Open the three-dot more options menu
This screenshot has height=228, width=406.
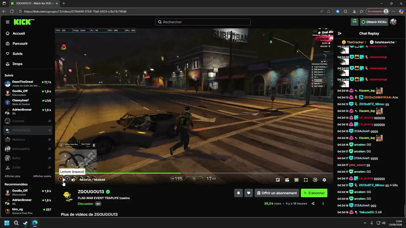[323, 204]
